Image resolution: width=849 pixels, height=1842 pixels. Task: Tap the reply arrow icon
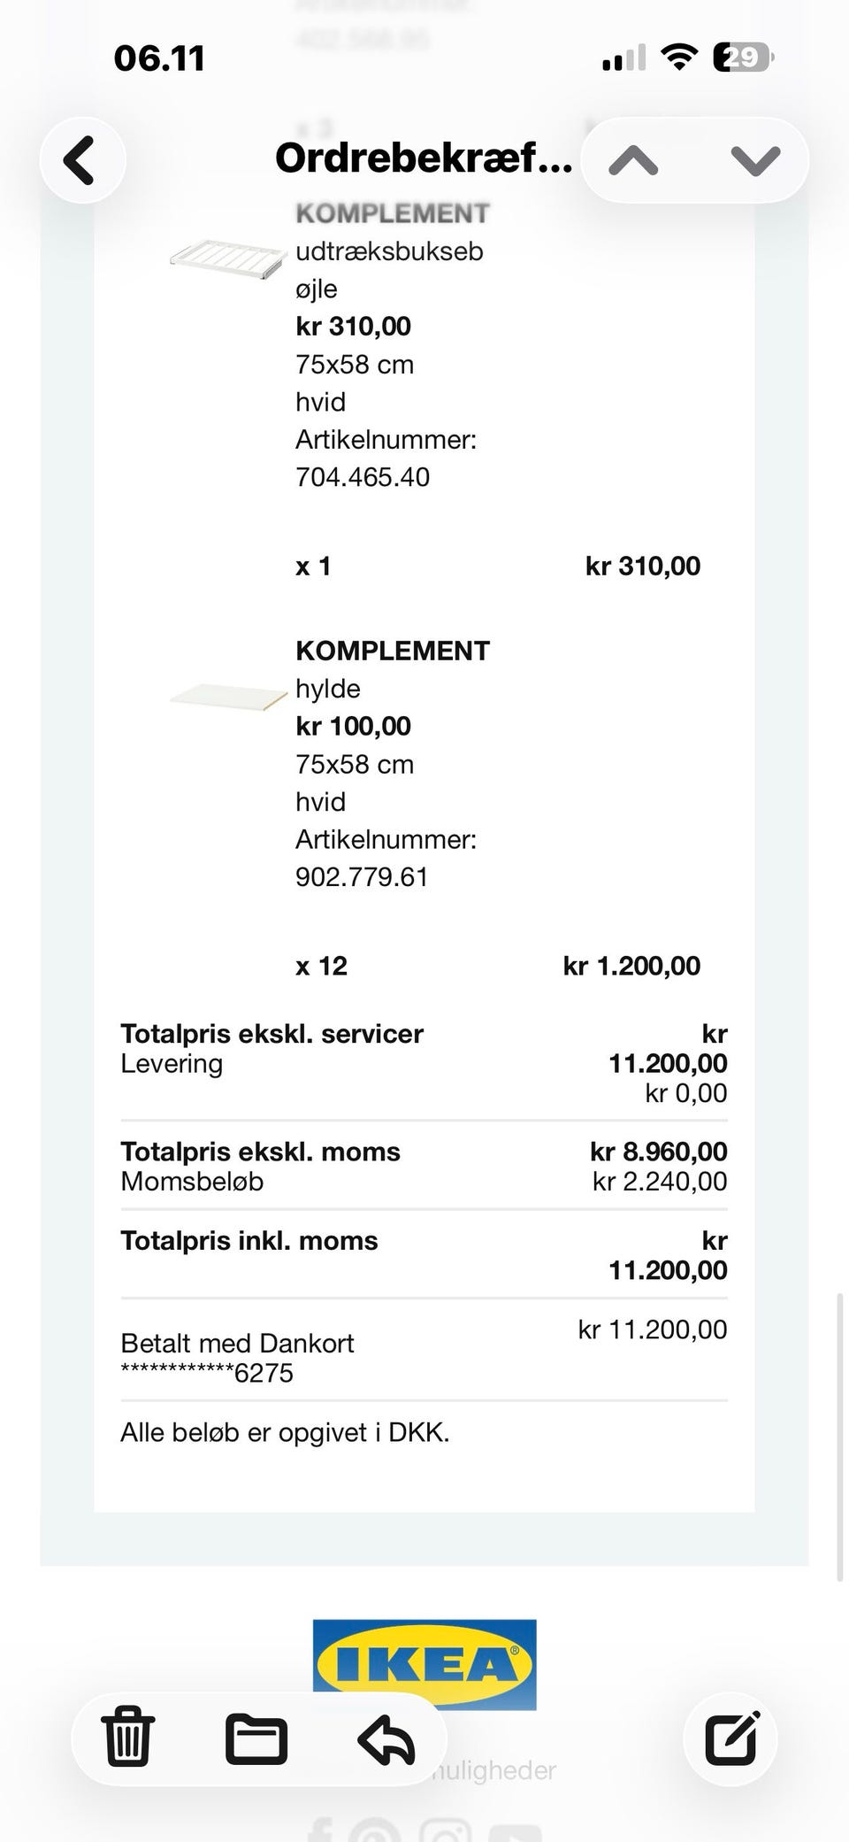coord(386,1738)
